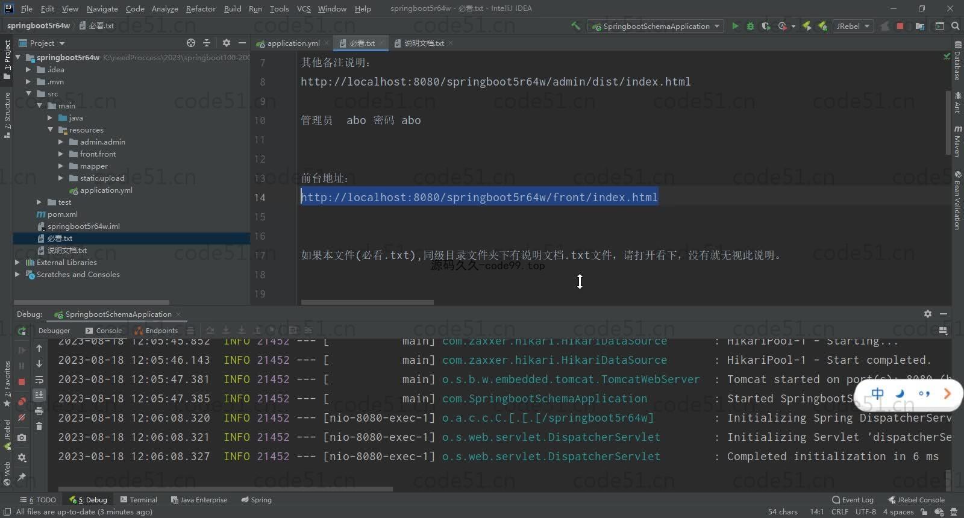Toggle soft-wrap in console
The image size is (964, 518).
[39, 379]
